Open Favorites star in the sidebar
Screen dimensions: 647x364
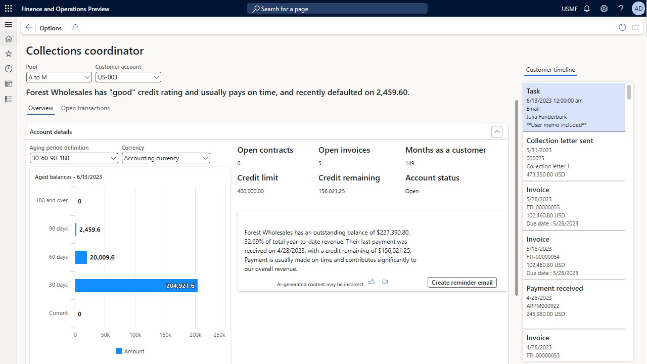pyautogui.click(x=8, y=54)
